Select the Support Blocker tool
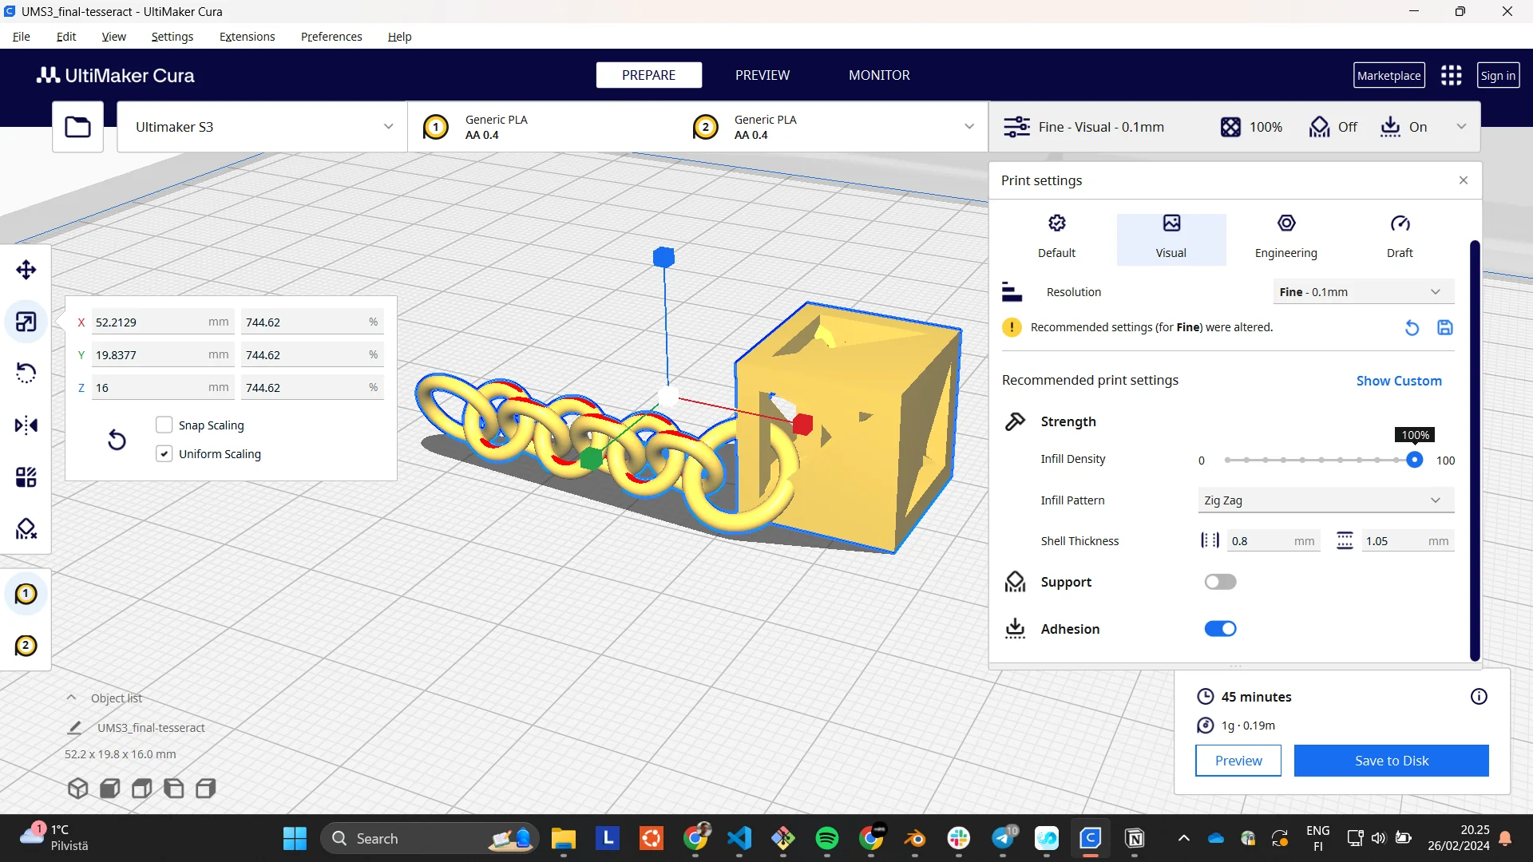This screenshot has width=1533, height=862. (x=26, y=529)
